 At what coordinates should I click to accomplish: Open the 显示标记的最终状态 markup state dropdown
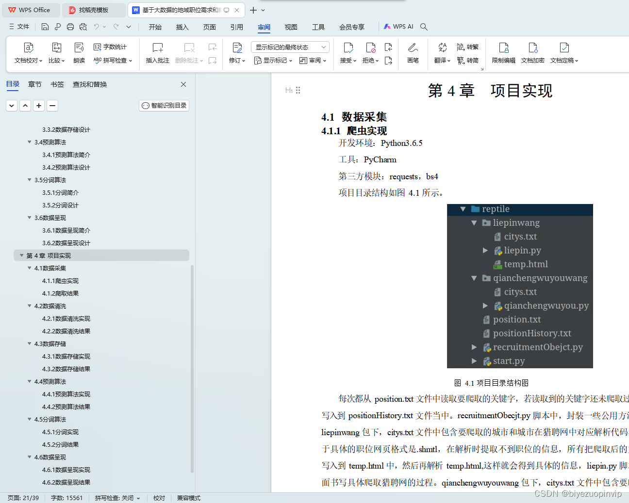290,47
